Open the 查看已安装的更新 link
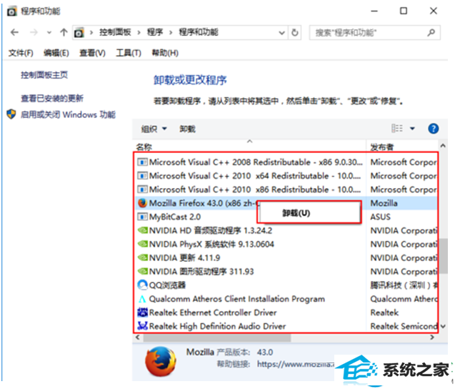 (52, 99)
